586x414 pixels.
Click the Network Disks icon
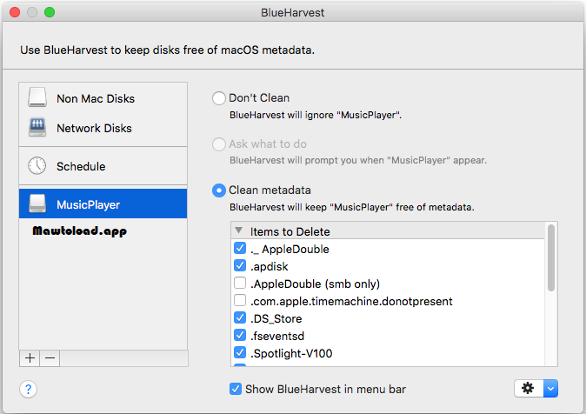pos(37,127)
